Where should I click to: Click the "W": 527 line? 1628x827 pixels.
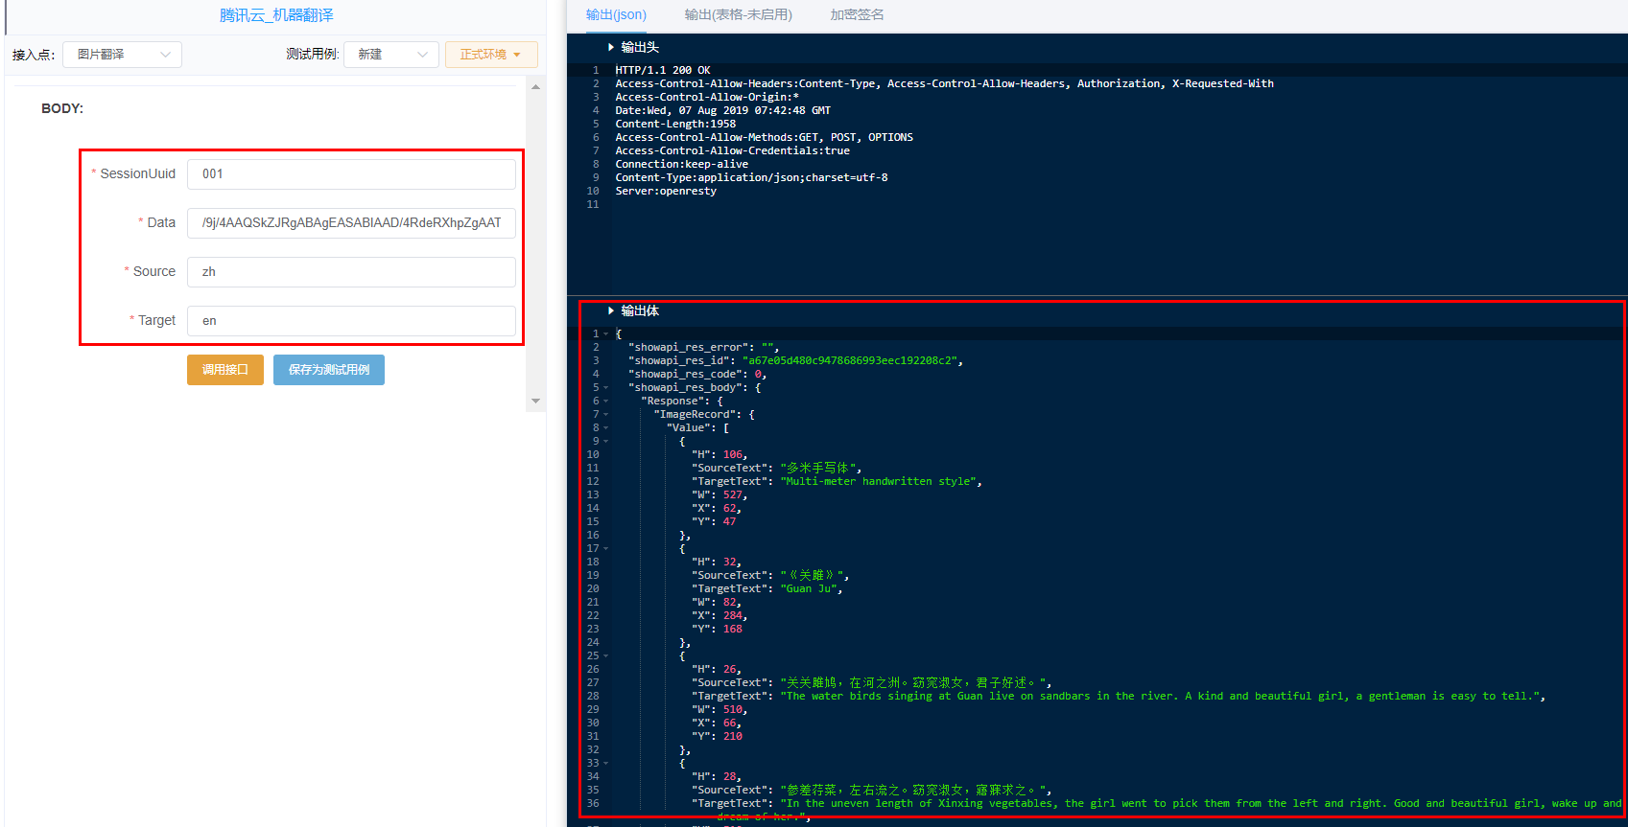click(719, 495)
